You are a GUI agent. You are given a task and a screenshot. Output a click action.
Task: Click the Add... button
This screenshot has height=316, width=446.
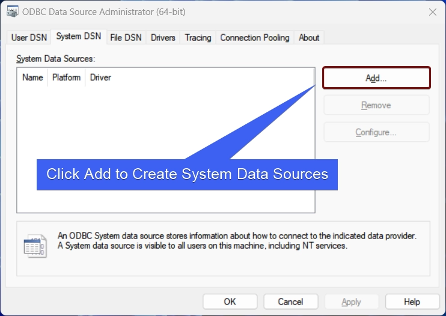point(376,78)
